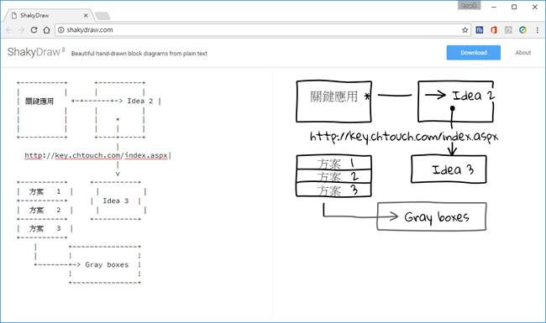Go back with the browser back arrow
Screen dimensions: 546x323
(8, 30)
